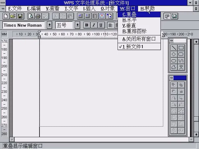The width and height of the screenshot is (199, 149).
Task: Click the 五号 font size field
Action: tap(64, 25)
